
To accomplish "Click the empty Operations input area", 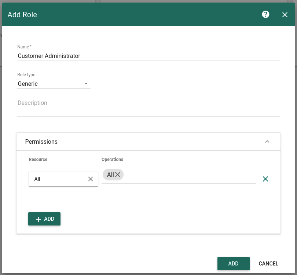I will click(189, 175).
